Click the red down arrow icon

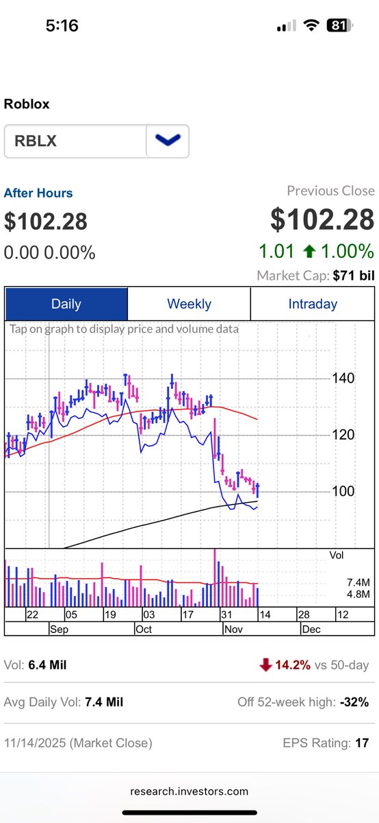(267, 665)
